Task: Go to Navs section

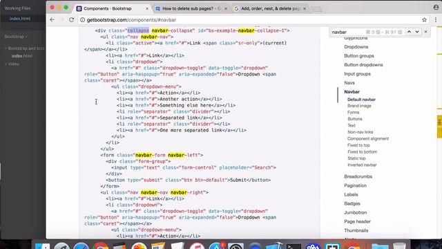Action: pyautogui.click(x=349, y=83)
